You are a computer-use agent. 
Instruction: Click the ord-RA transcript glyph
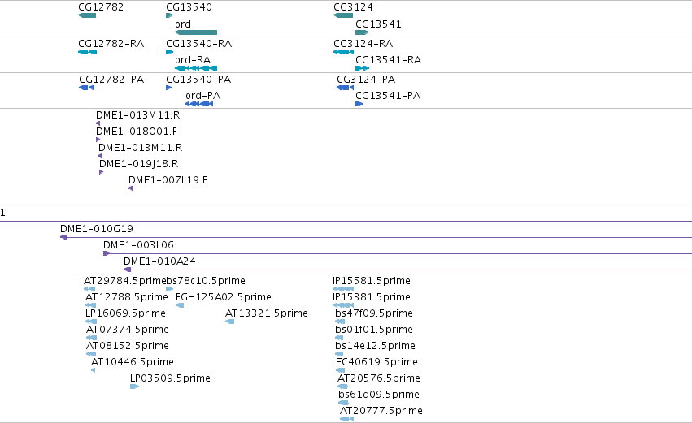pos(196,68)
